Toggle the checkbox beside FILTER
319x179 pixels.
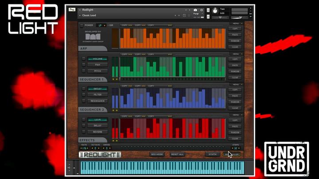pyautogui.click(x=83, y=95)
